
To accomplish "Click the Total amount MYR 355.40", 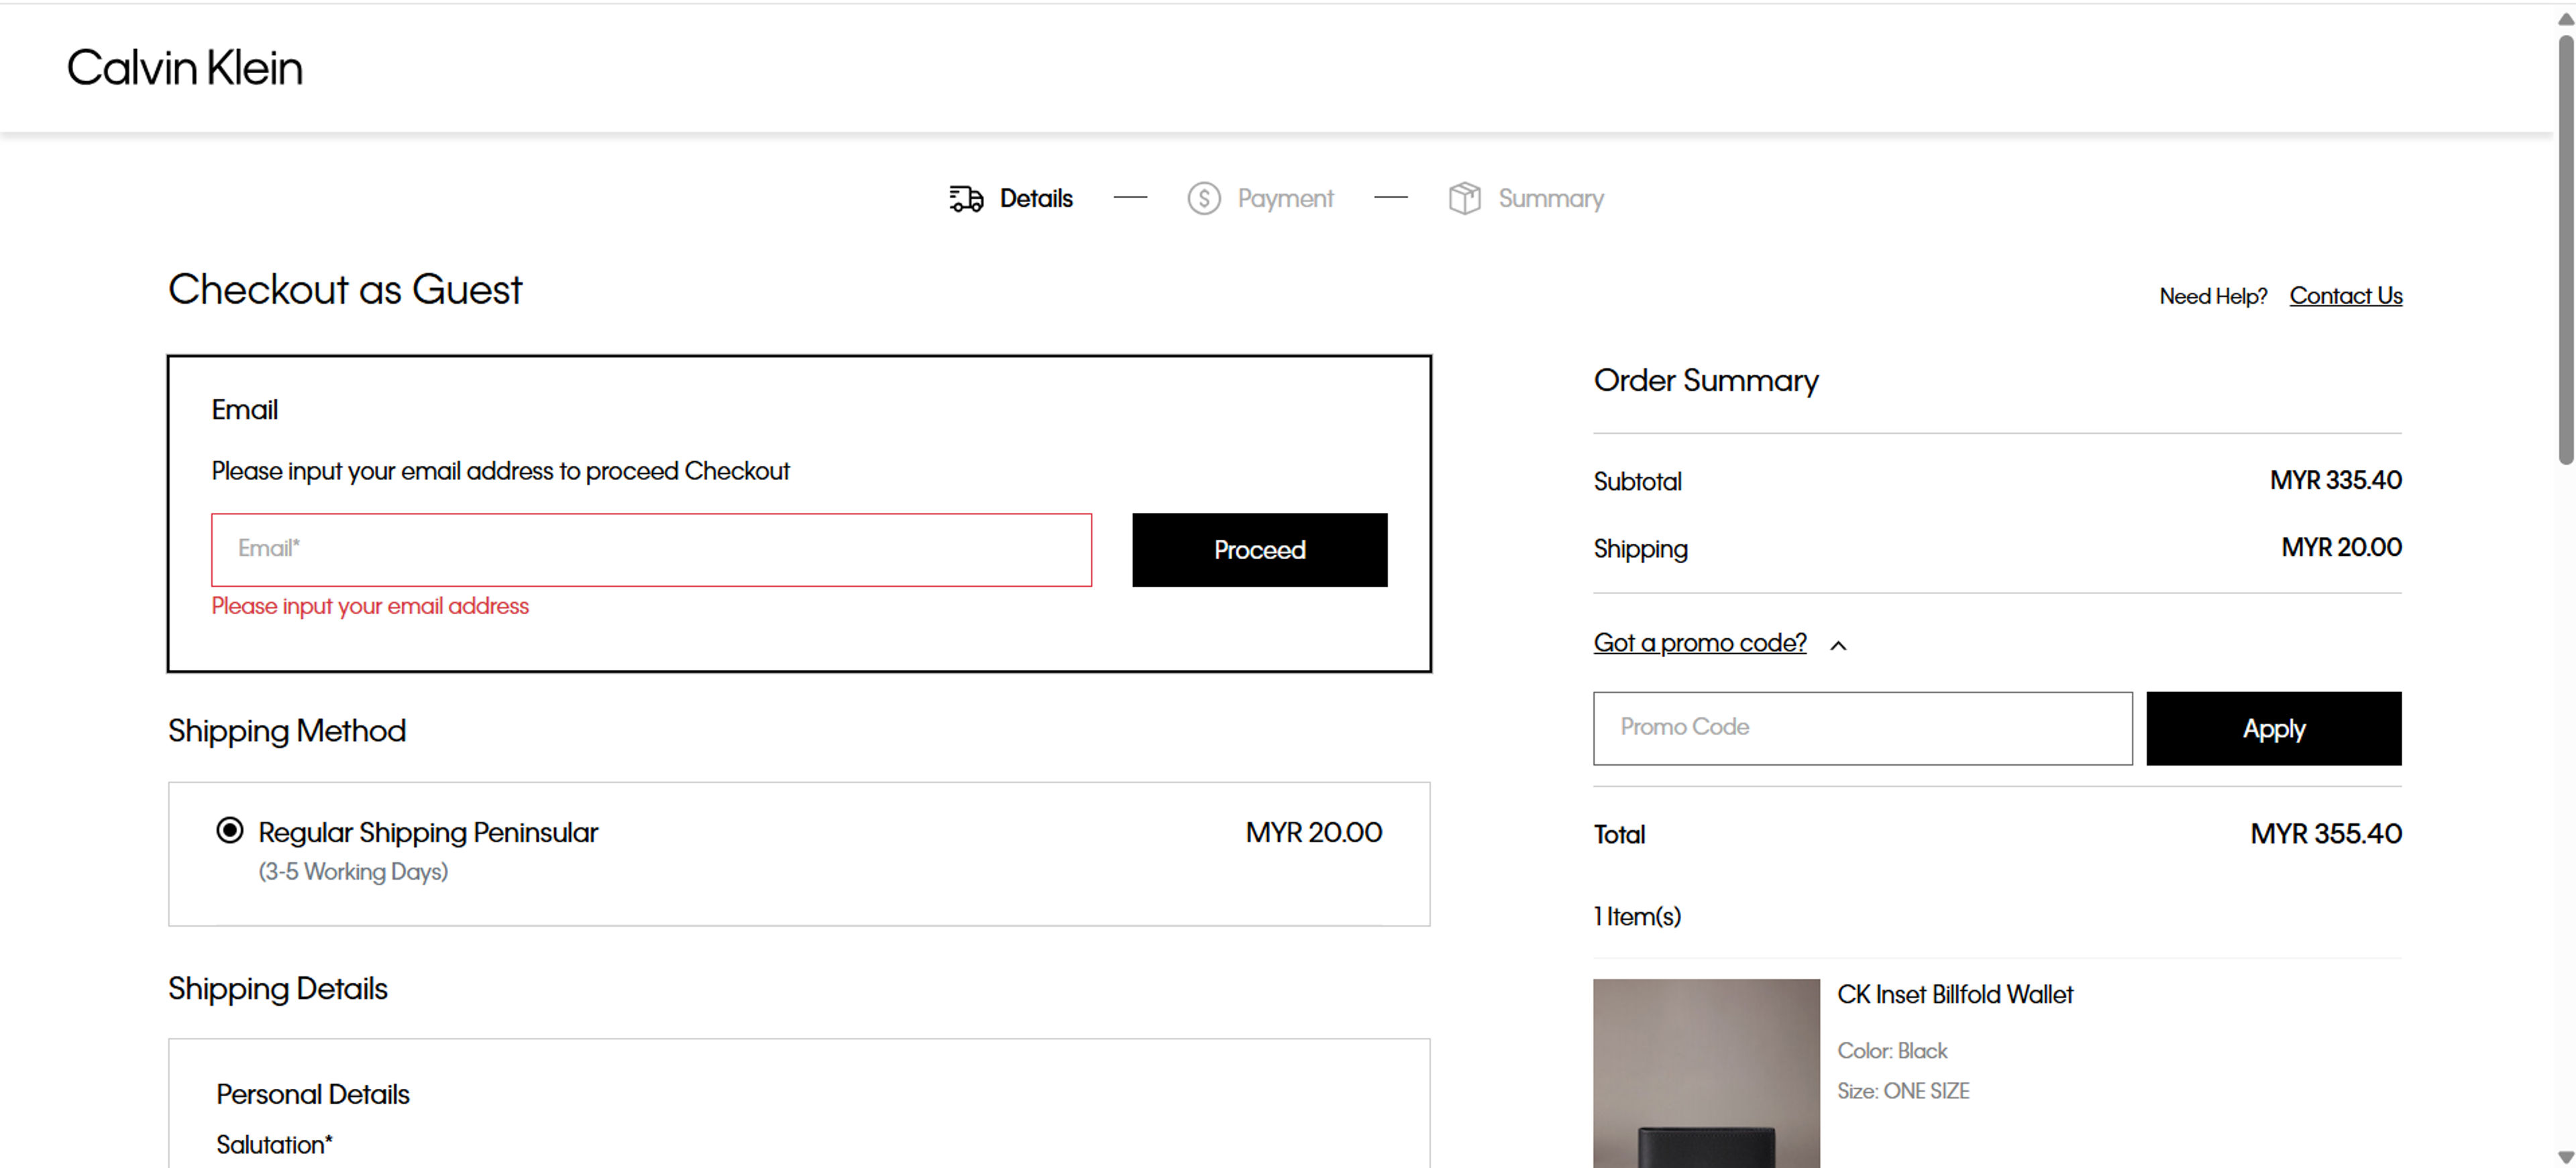I will (2326, 834).
